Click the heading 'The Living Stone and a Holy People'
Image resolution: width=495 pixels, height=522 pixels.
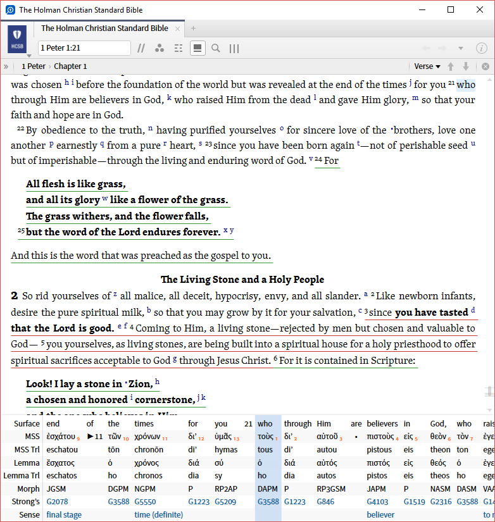pyautogui.click(x=242, y=279)
